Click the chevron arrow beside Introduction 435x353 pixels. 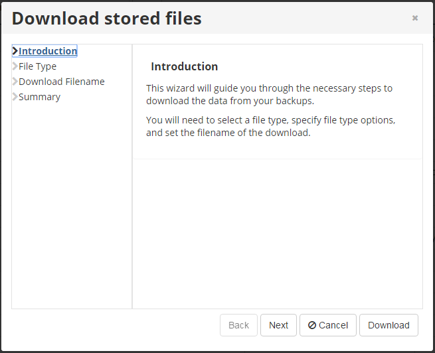coord(15,50)
